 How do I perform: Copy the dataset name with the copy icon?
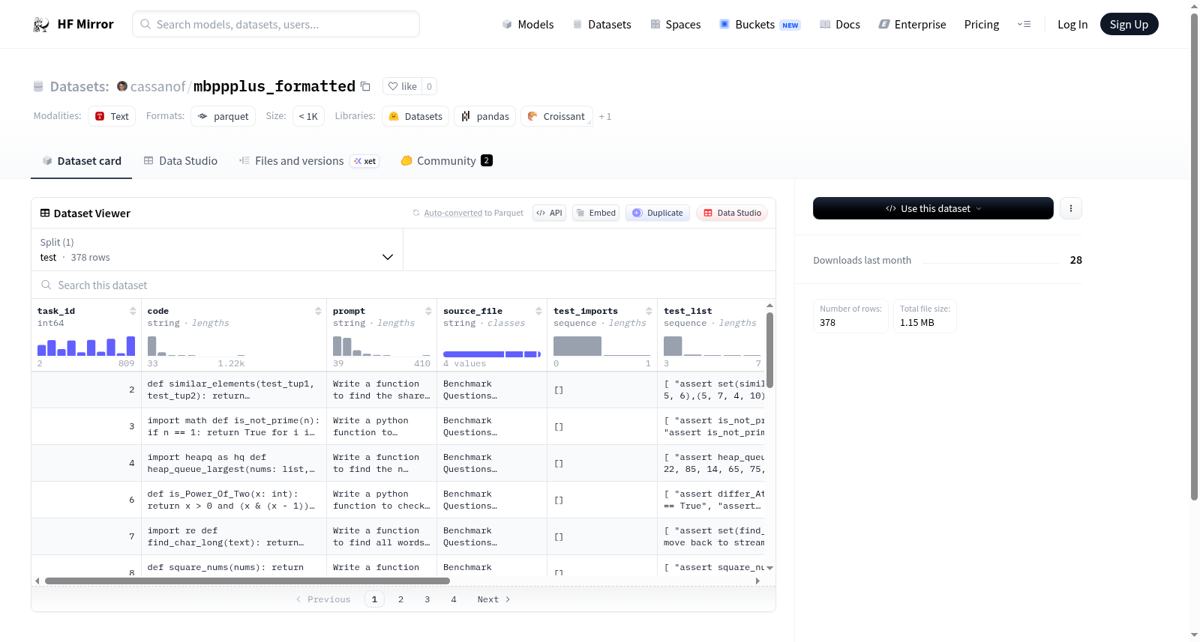pos(365,86)
